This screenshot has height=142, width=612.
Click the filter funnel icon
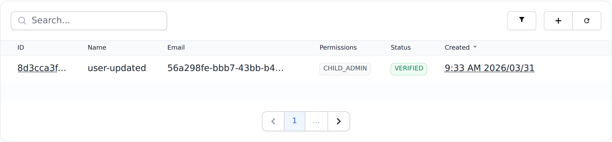point(521,20)
